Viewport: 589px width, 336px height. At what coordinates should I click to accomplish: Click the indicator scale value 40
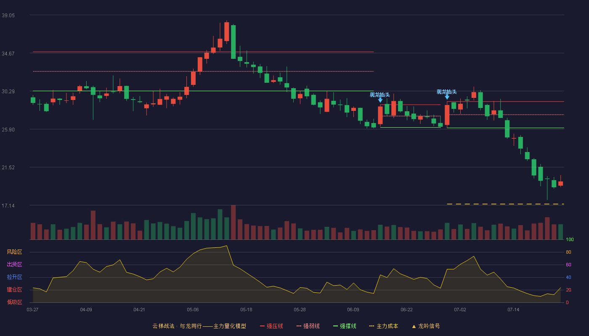click(x=568, y=277)
